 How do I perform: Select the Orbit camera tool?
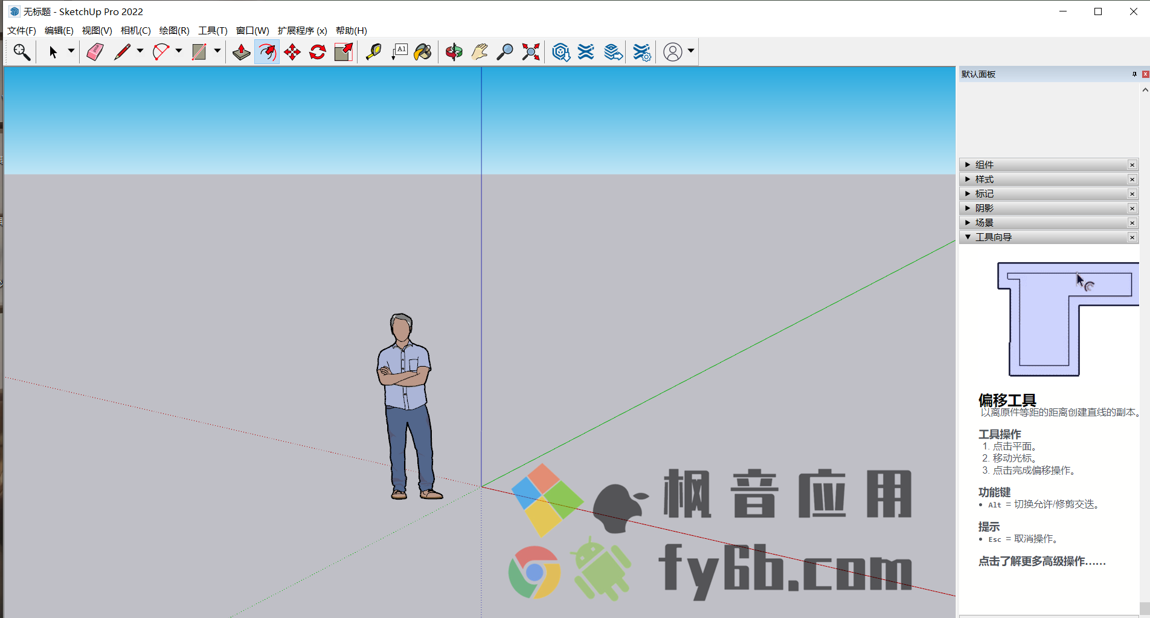pos(454,52)
